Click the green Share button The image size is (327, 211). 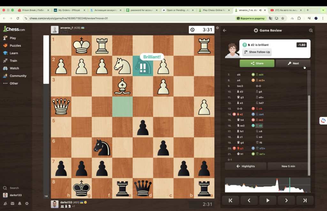point(257,63)
